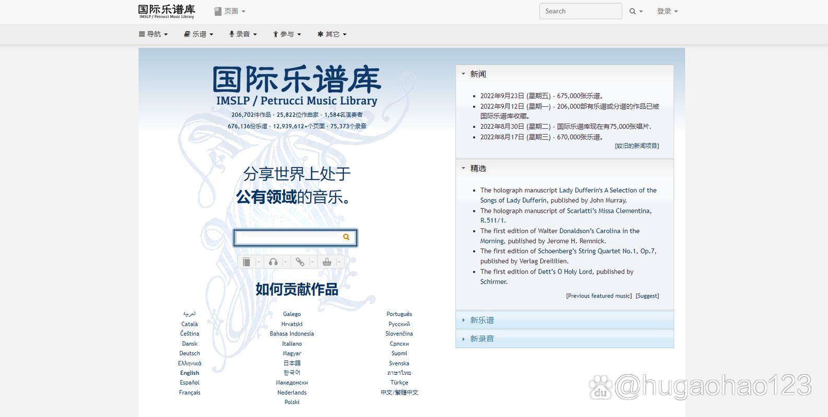
Task: Open the 乐谱 scores menu
Action: 199,34
